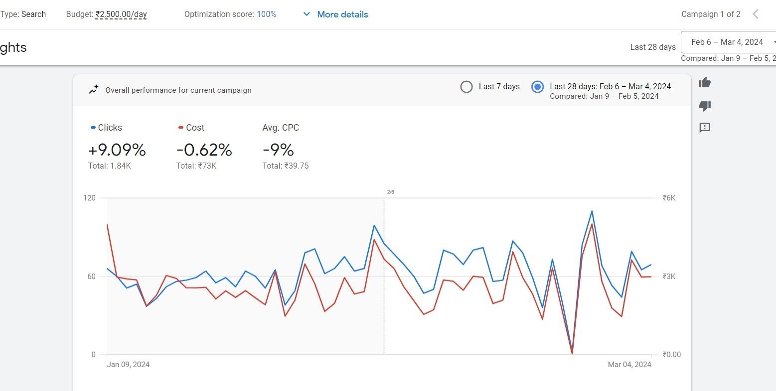Click the chevron icon beside More details
Viewport: 776px width, 391px height.
point(306,14)
